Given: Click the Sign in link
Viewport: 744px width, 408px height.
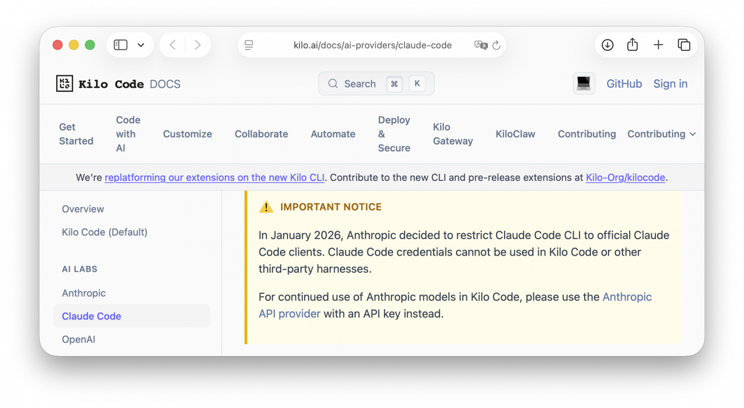Looking at the screenshot, I should point(670,84).
